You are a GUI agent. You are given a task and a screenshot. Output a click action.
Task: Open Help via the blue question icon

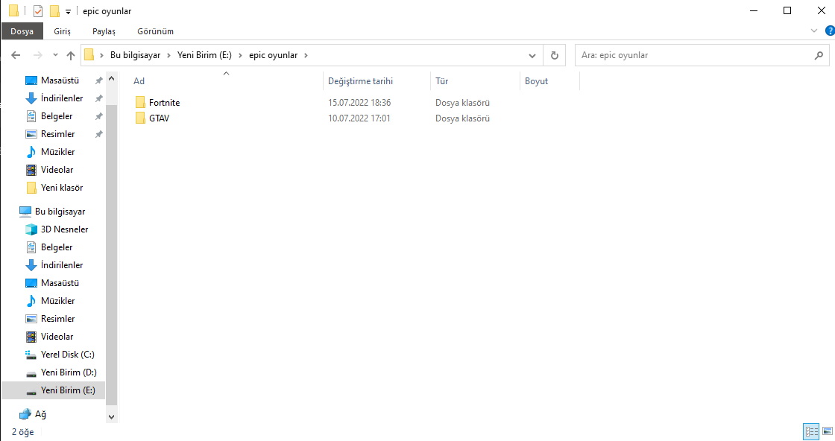pos(830,31)
